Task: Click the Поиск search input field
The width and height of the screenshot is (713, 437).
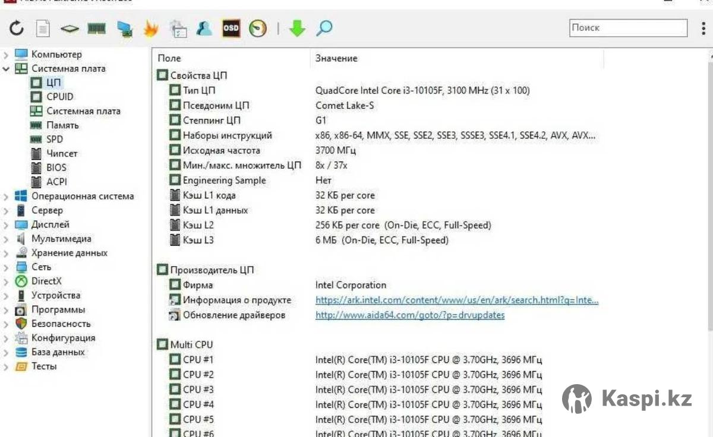Action: 627,28
